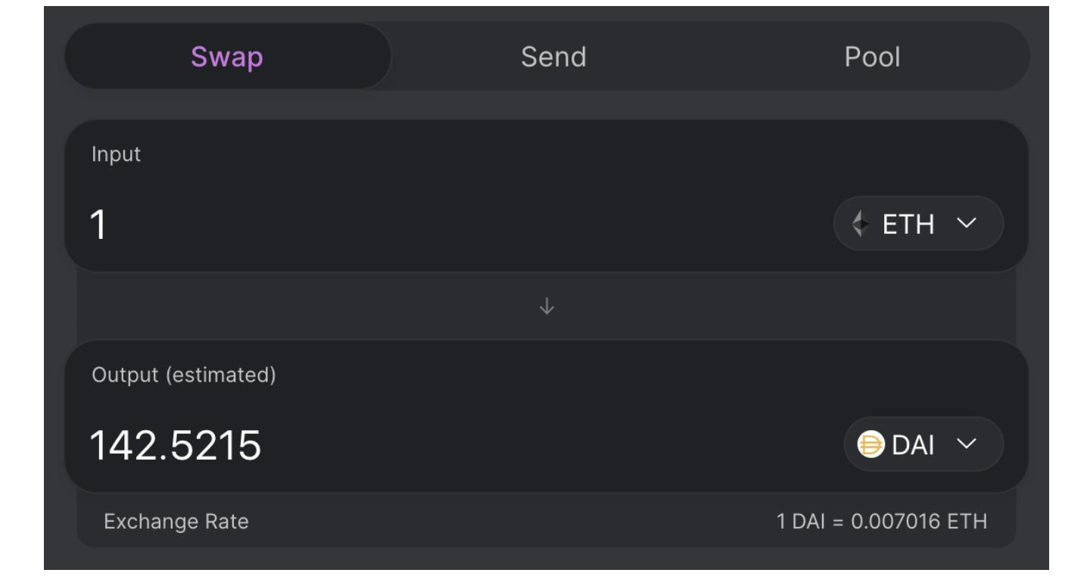The image size is (1087, 579).
Task: Click the ETH symbol text
Action: coord(908,224)
